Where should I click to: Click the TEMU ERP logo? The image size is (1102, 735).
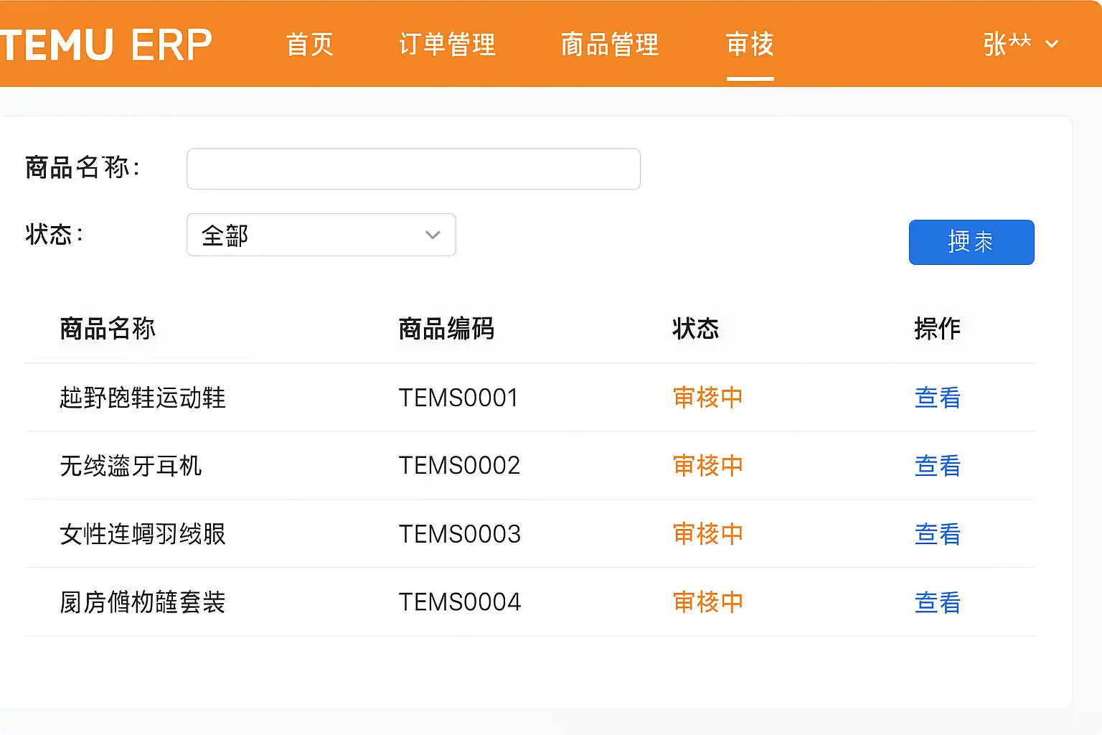click(x=106, y=45)
